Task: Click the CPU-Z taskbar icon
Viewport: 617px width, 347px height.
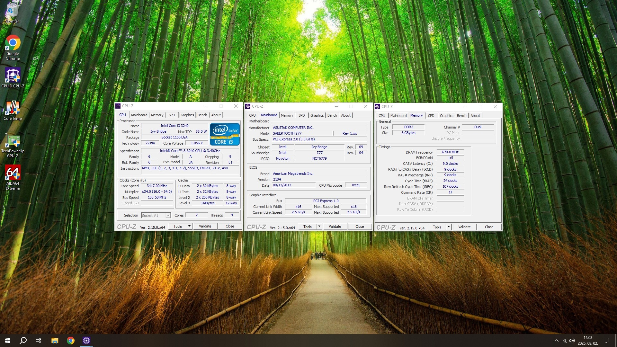Action: click(x=86, y=341)
